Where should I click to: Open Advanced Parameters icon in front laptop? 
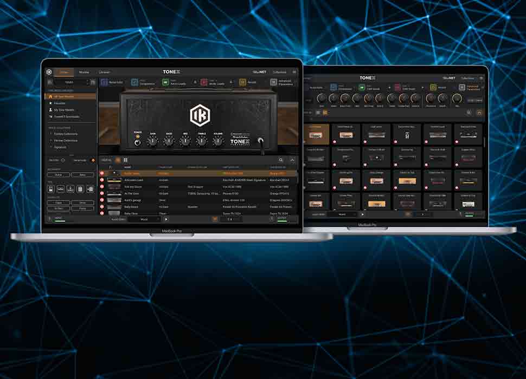(273, 82)
